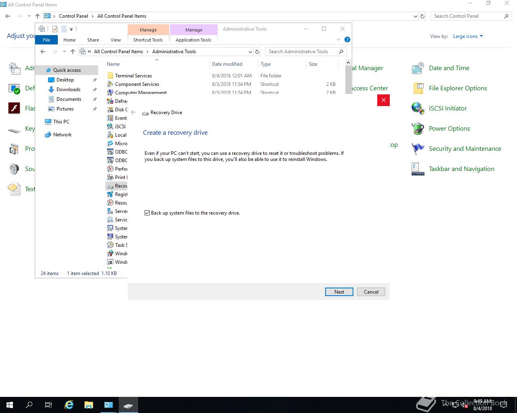This screenshot has width=517, height=413.
Task: Open the Windows Start menu
Action: pos(10,405)
